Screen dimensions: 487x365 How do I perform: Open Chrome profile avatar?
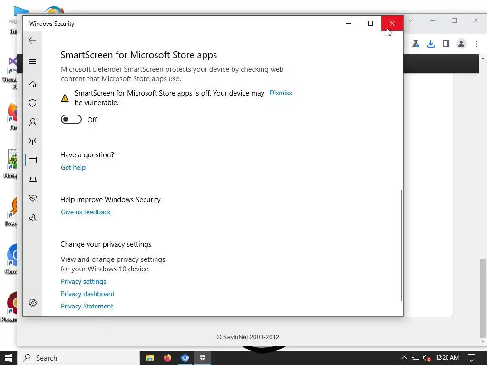click(x=461, y=44)
